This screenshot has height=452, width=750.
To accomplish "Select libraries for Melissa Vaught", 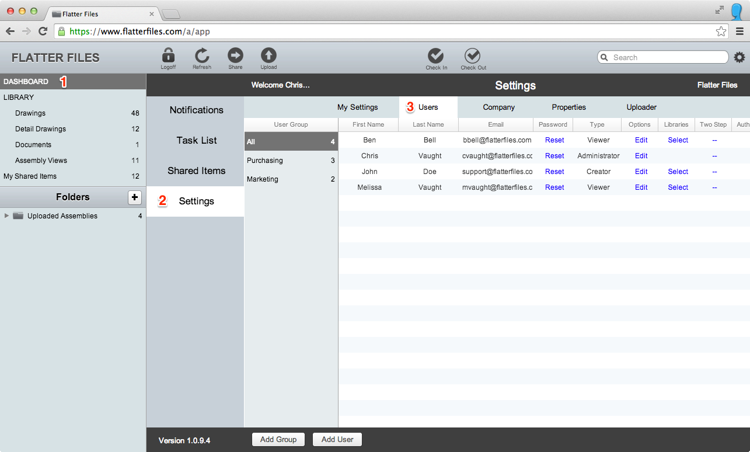I will pyautogui.click(x=678, y=187).
